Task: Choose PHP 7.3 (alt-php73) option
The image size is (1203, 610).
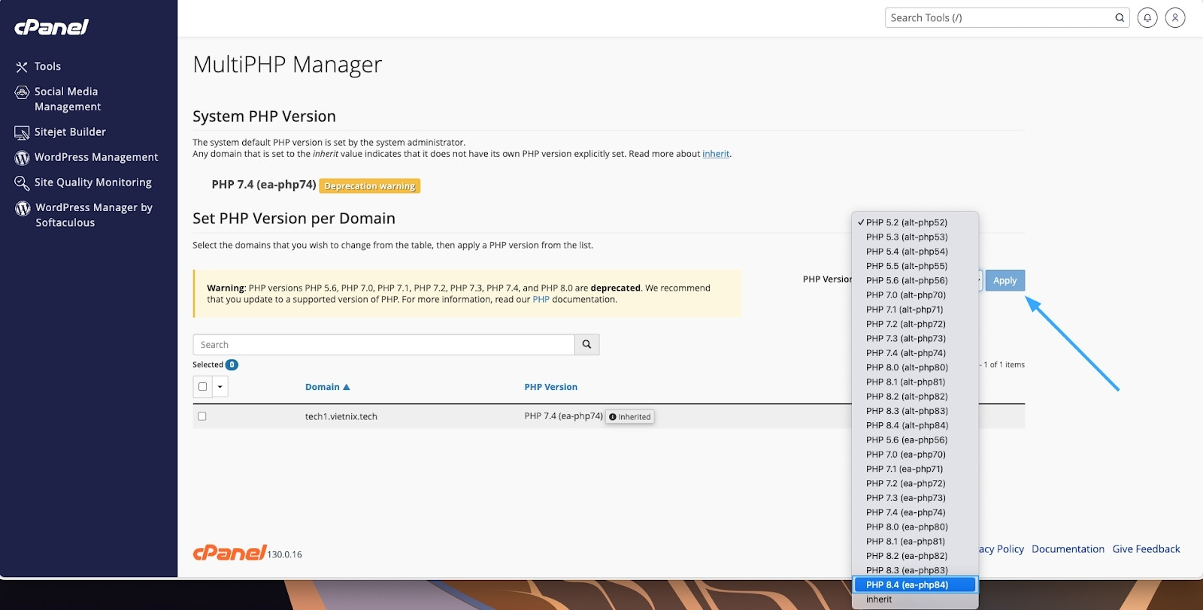Action: [915, 339]
